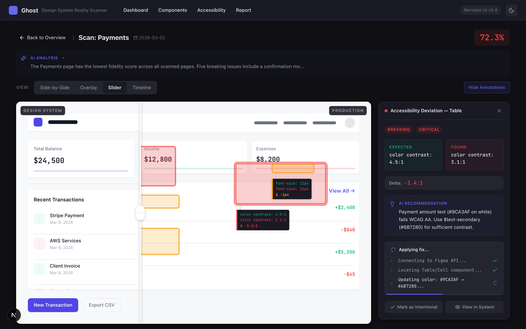This screenshot has height=329, width=526.
Task: Click the AI Analysis sparkle icon
Action: (23, 58)
